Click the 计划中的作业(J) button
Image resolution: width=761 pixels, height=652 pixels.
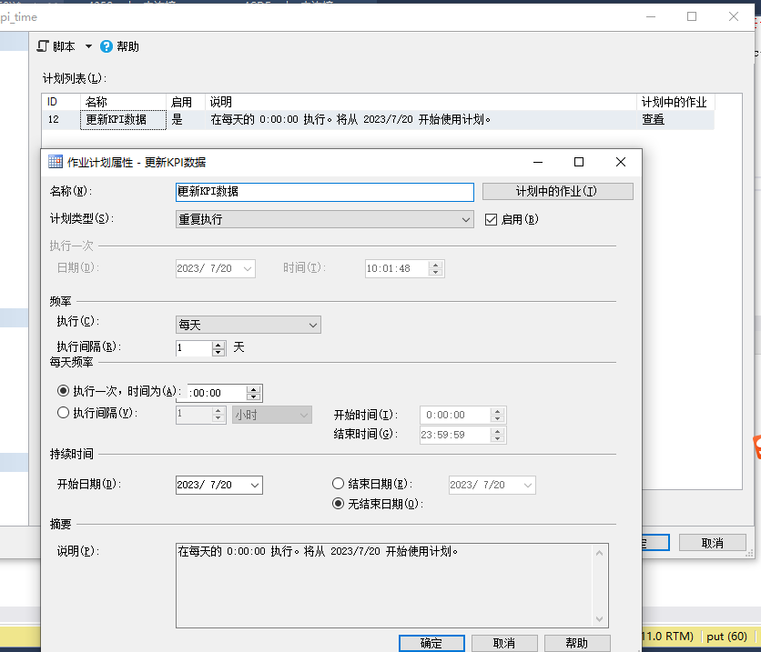coord(558,192)
